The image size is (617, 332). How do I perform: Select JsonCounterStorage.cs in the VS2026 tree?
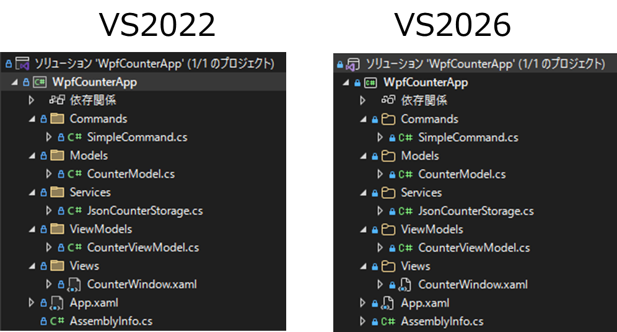[x=476, y=211]
